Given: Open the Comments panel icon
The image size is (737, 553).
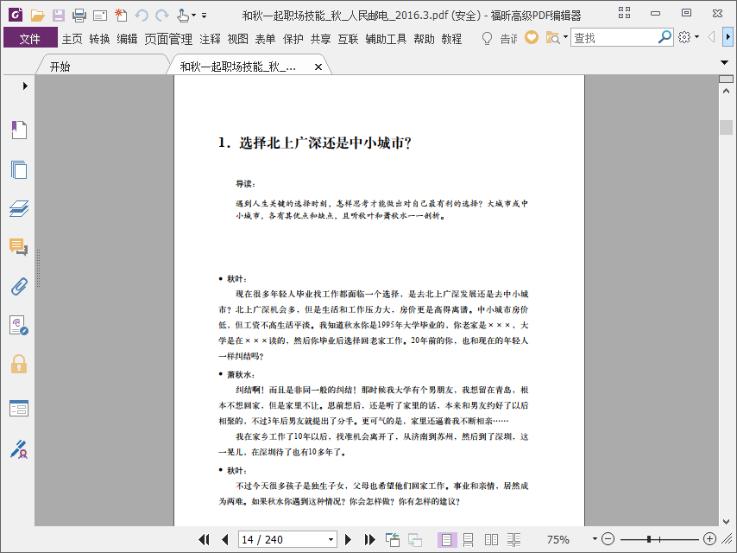Looking at the screenshot, I should pos(19,247).
